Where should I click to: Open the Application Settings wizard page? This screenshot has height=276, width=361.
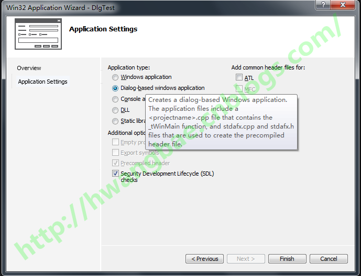[x=42, y=82]
